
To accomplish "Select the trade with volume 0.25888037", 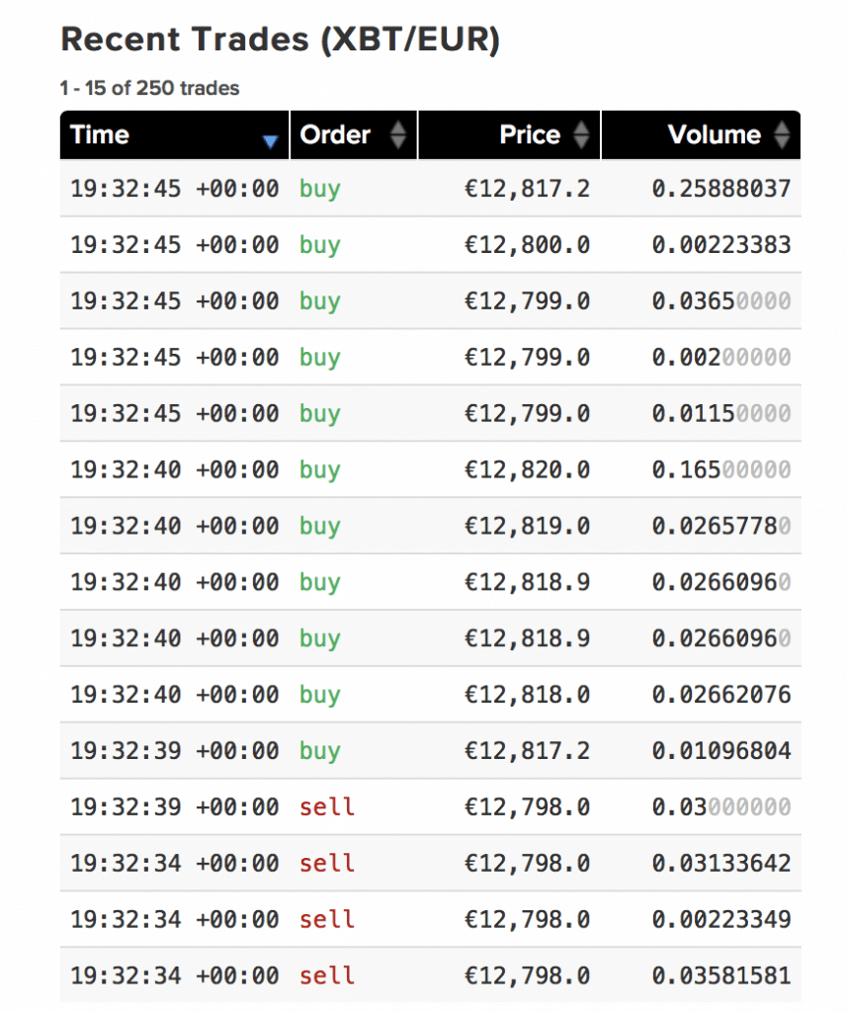I will click(721, 188).
